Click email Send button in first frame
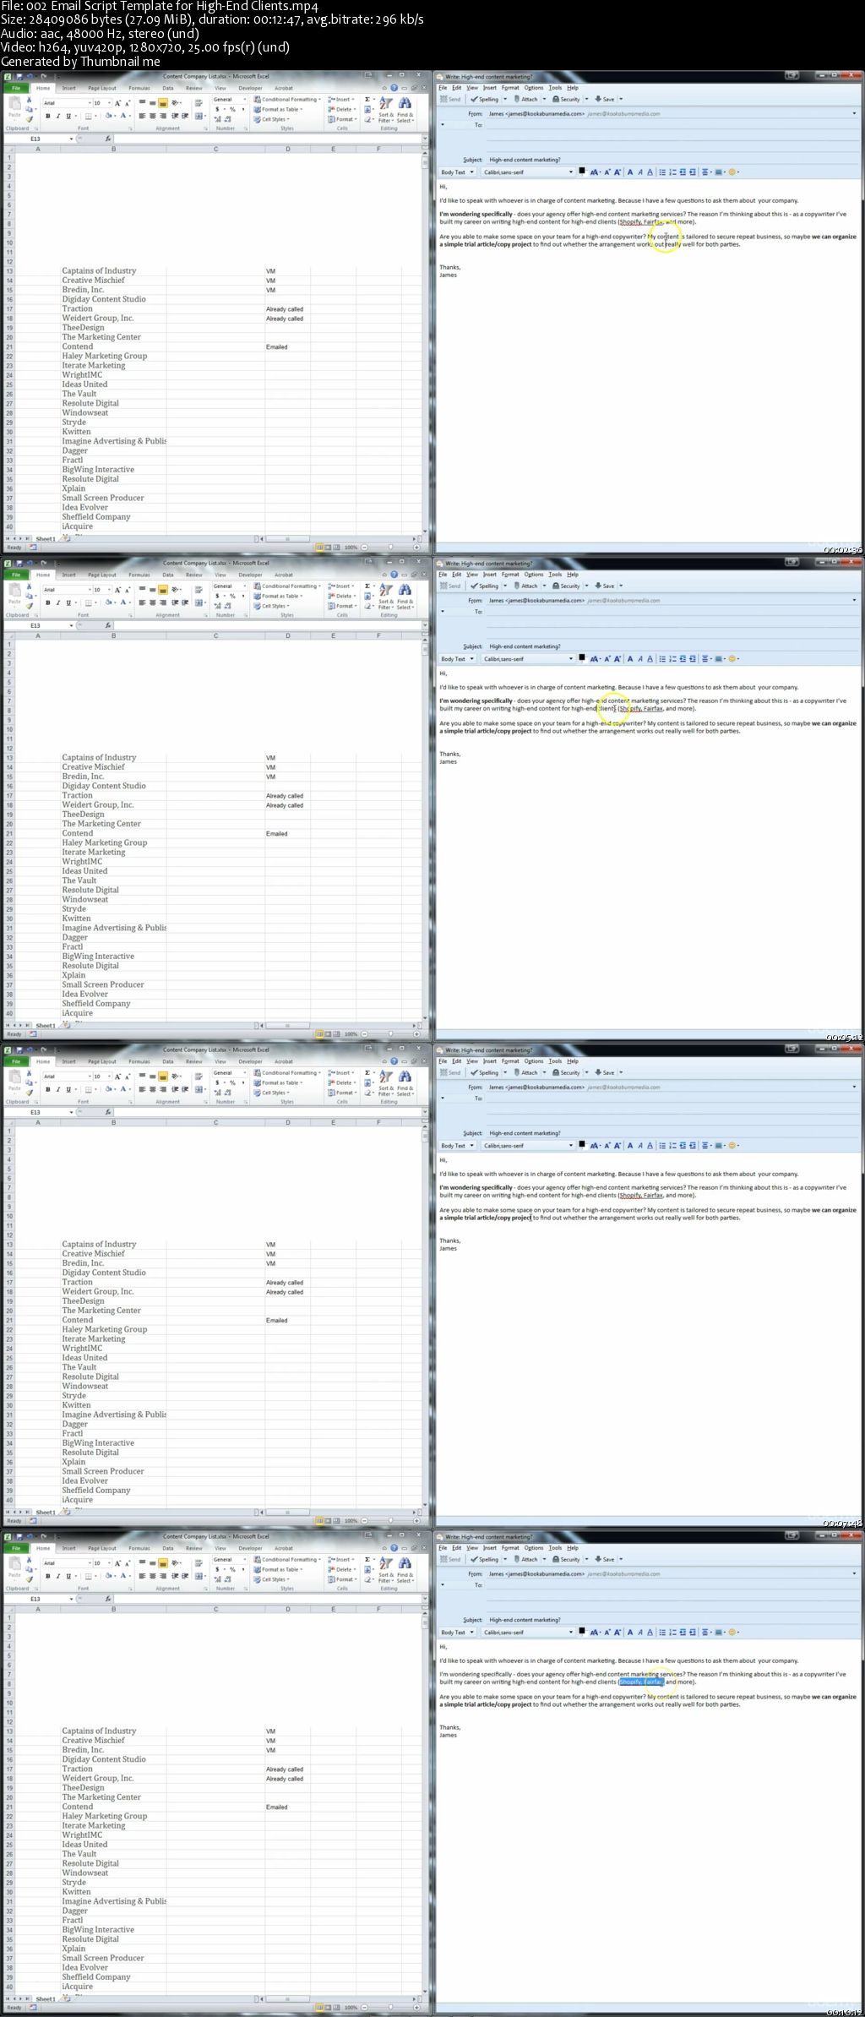Screen dimensions: 865x2017 pyautogui.click(x=450, y=100)
